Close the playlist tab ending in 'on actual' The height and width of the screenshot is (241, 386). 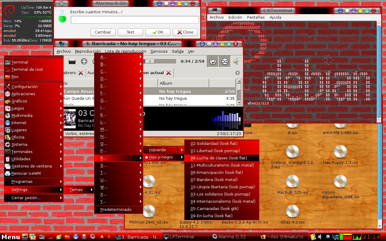(x=169, y=73)
